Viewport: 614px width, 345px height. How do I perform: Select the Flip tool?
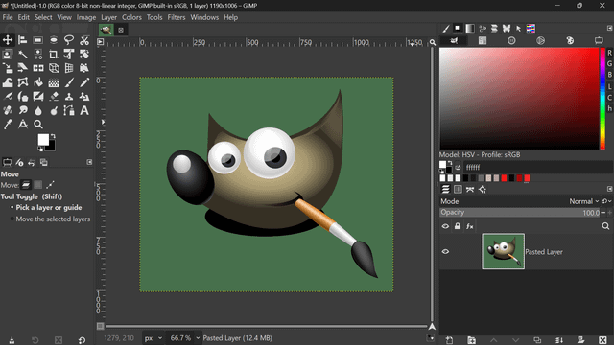[x=38, y=68]
